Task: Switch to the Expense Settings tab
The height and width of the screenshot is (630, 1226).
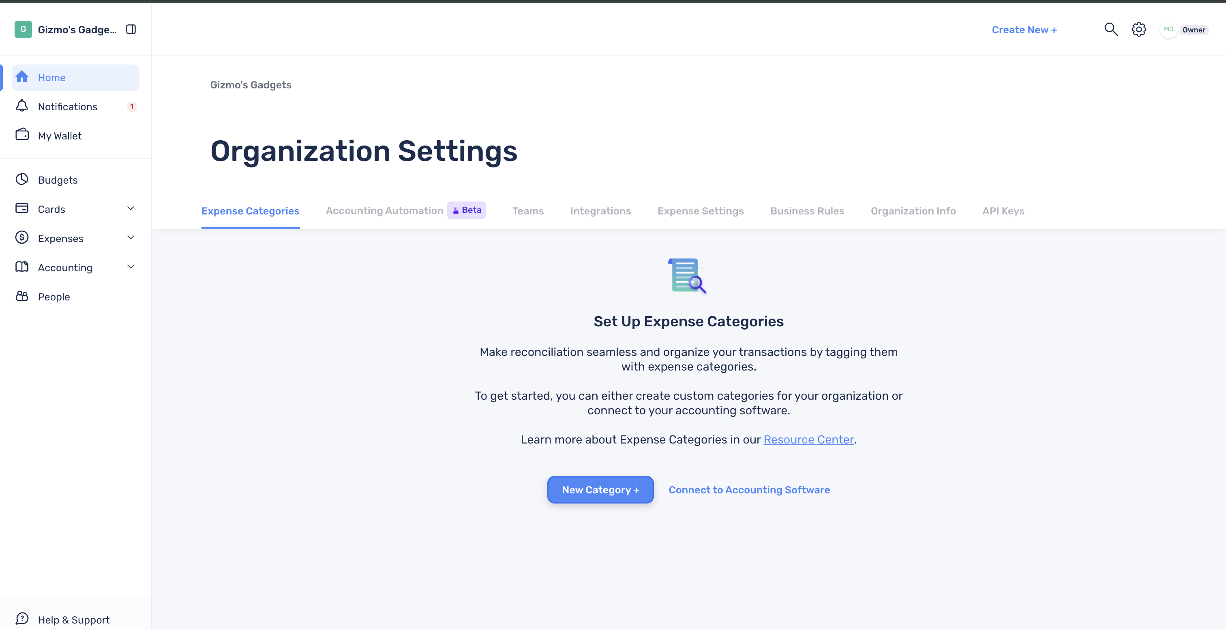Action: (x=701, y=211)
